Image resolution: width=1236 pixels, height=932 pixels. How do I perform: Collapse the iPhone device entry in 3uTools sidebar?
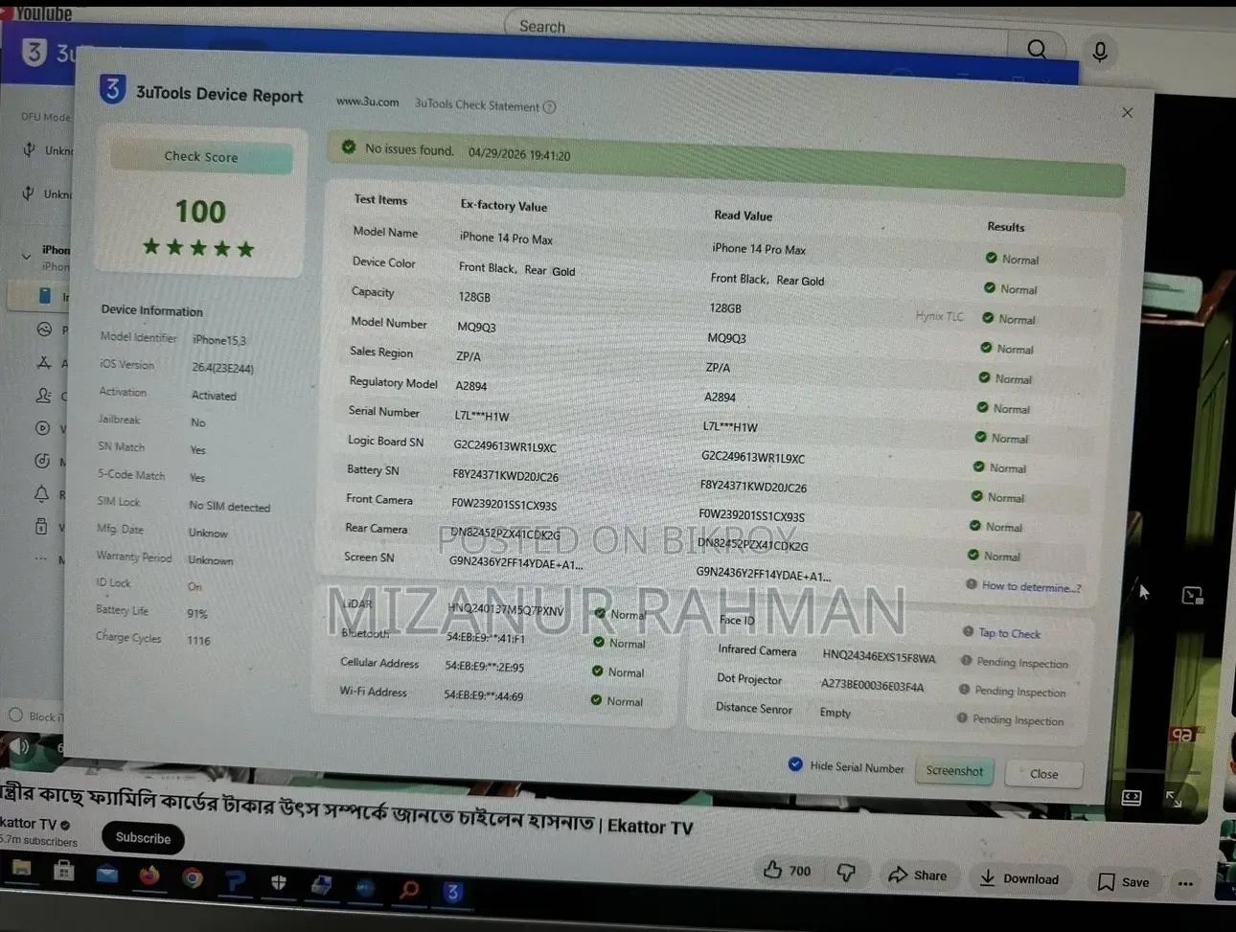coord(26,256)
